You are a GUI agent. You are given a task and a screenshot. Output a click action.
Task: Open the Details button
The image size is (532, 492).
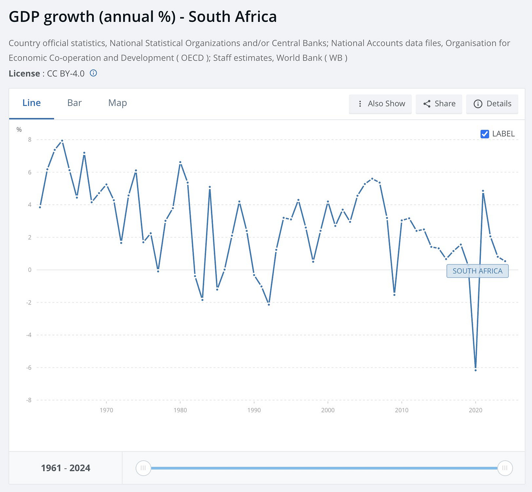coord(492,104)
